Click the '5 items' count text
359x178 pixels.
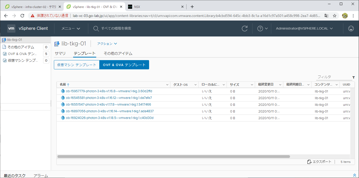(x=345, y=162)
